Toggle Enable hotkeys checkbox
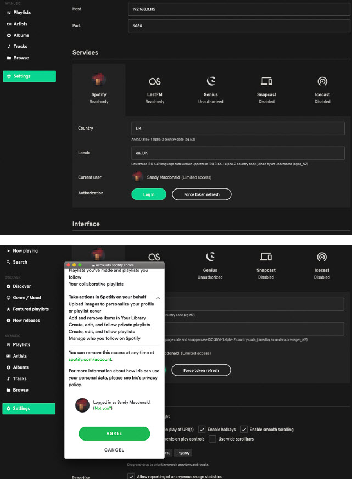The height and width of the screenshot is (479, 352). click(x=202, y=430)
